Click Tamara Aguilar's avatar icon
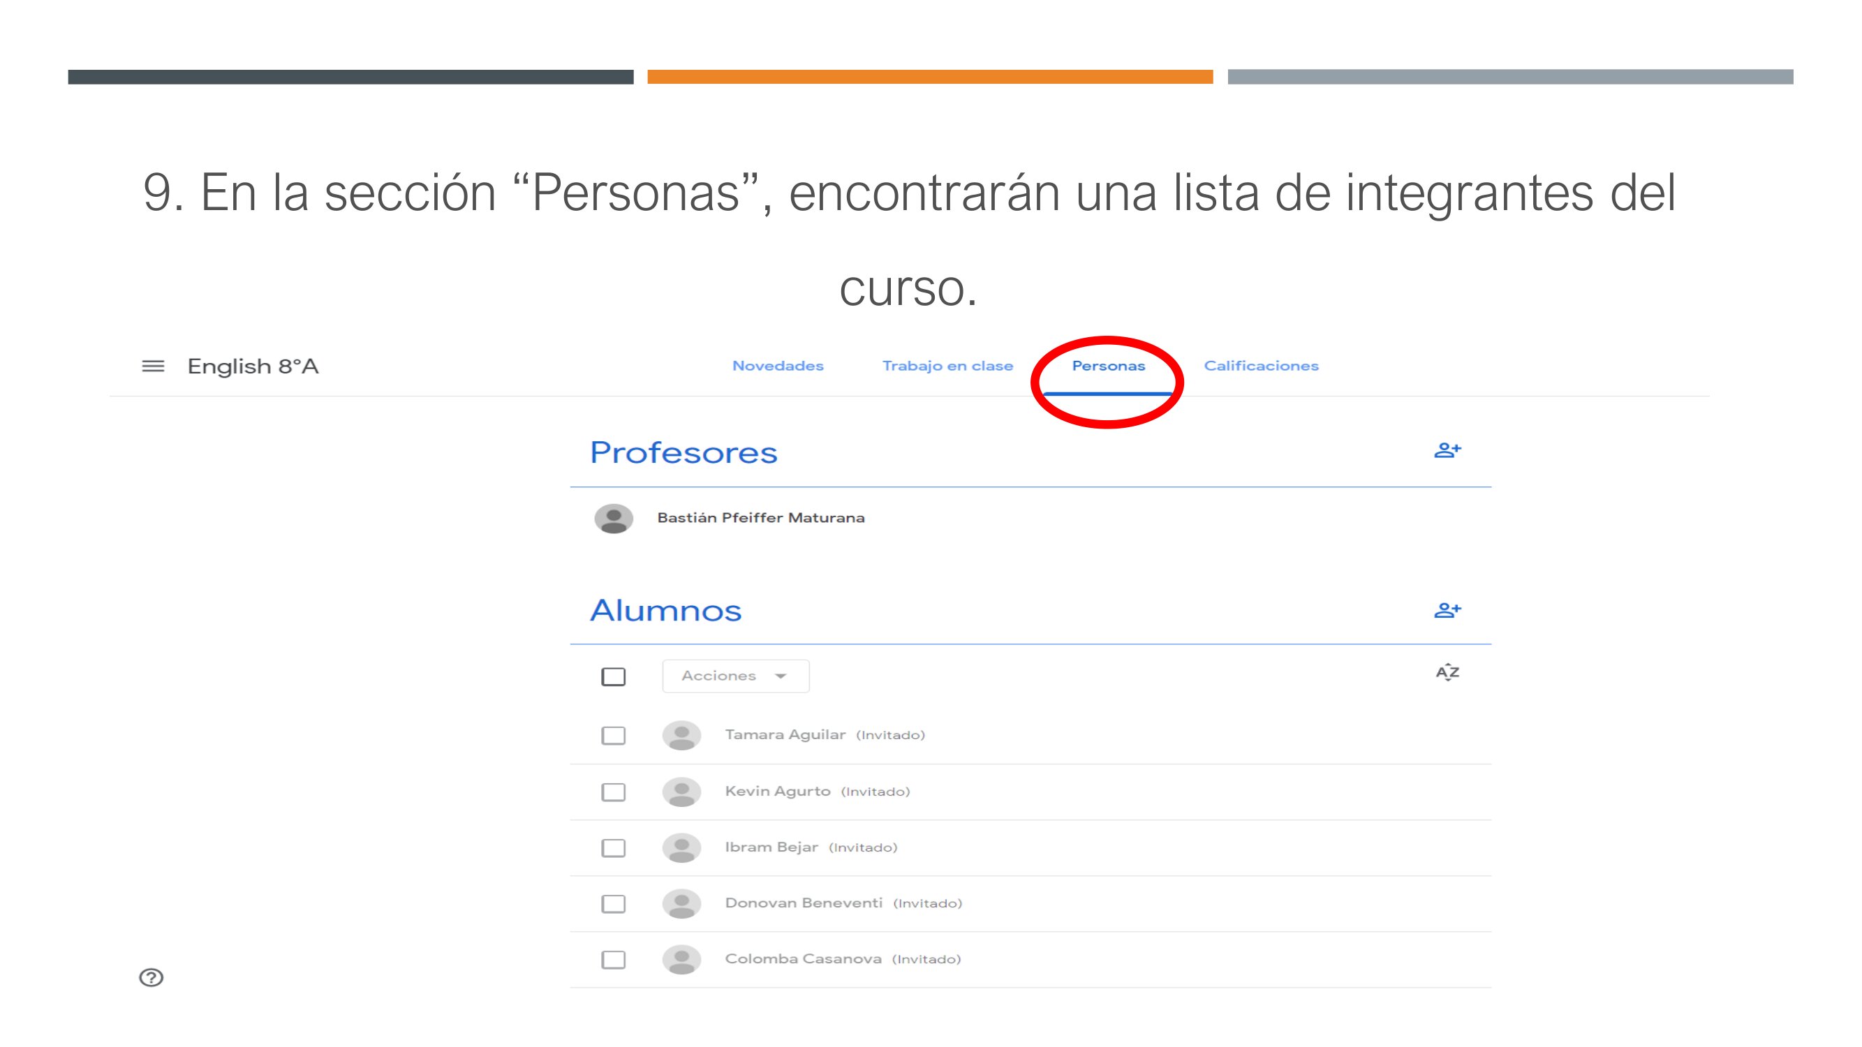The width and height of the screenshot is (1862, 1047). click(x=681, y=736)
